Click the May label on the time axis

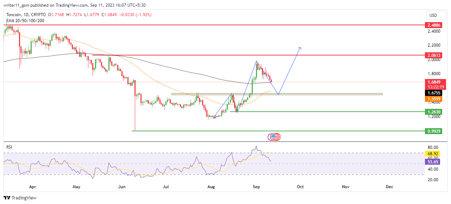point(76,187)
